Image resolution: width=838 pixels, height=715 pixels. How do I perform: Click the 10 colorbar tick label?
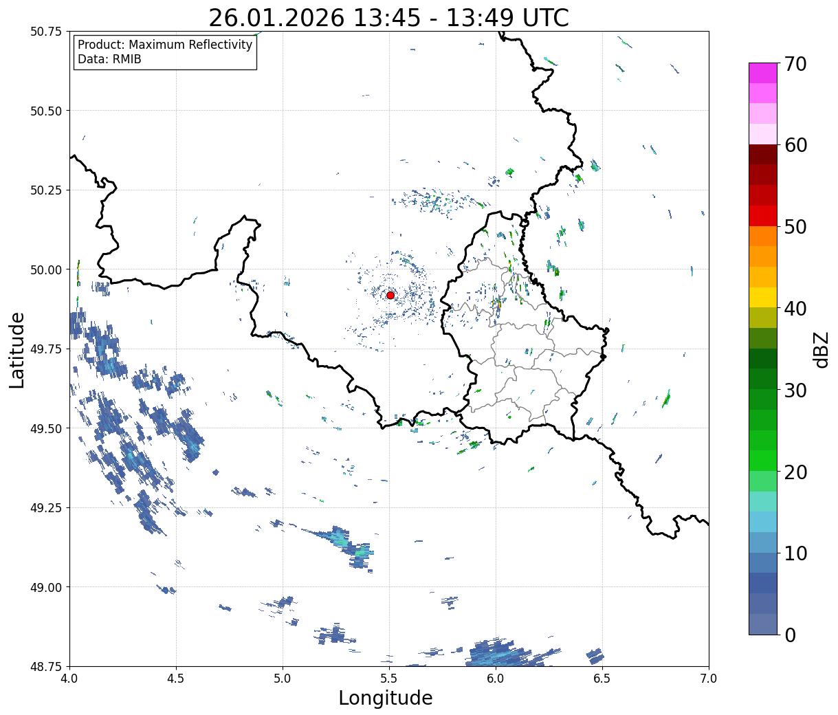point(795,553)
